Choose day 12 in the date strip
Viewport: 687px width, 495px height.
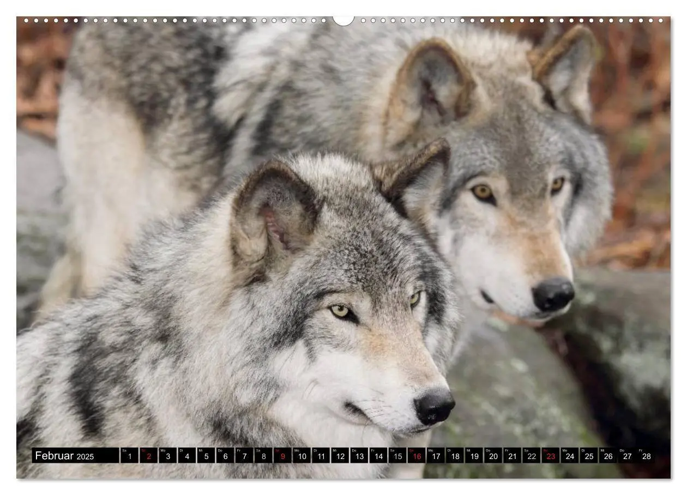tap(340, 456)
